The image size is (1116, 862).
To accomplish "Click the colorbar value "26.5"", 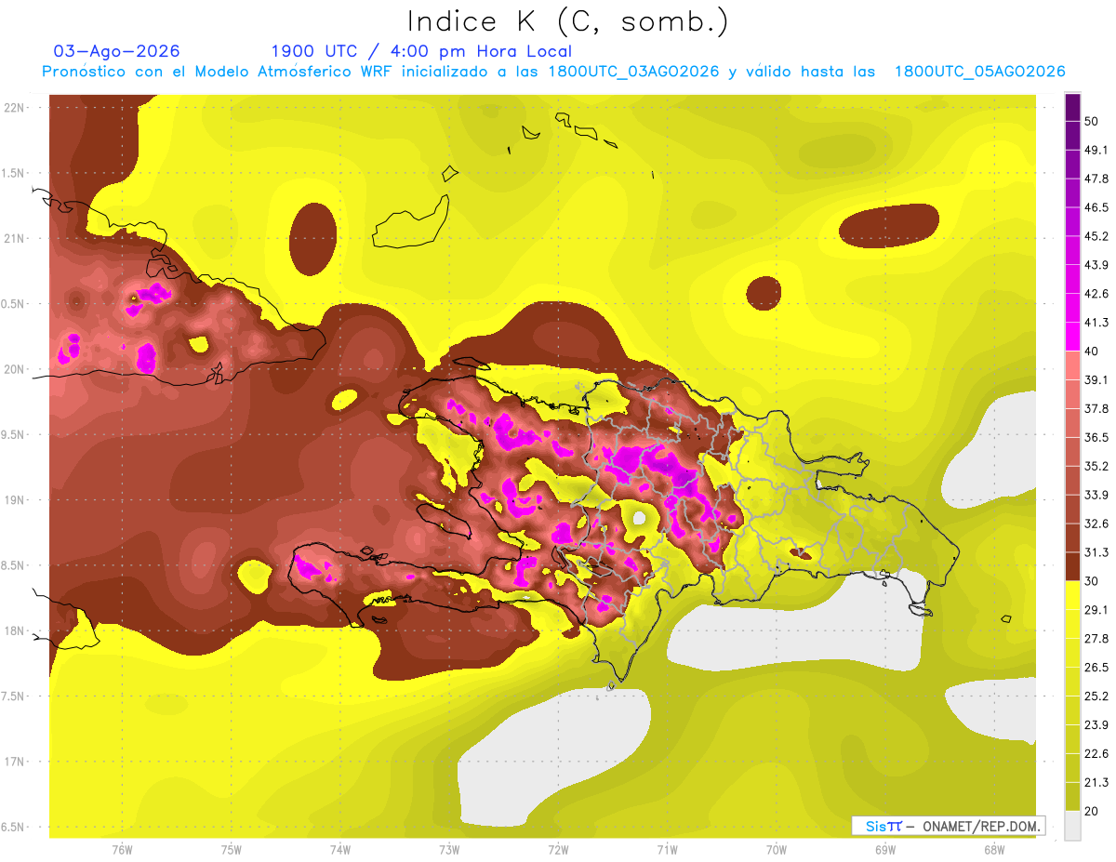I will point(1096,668).
